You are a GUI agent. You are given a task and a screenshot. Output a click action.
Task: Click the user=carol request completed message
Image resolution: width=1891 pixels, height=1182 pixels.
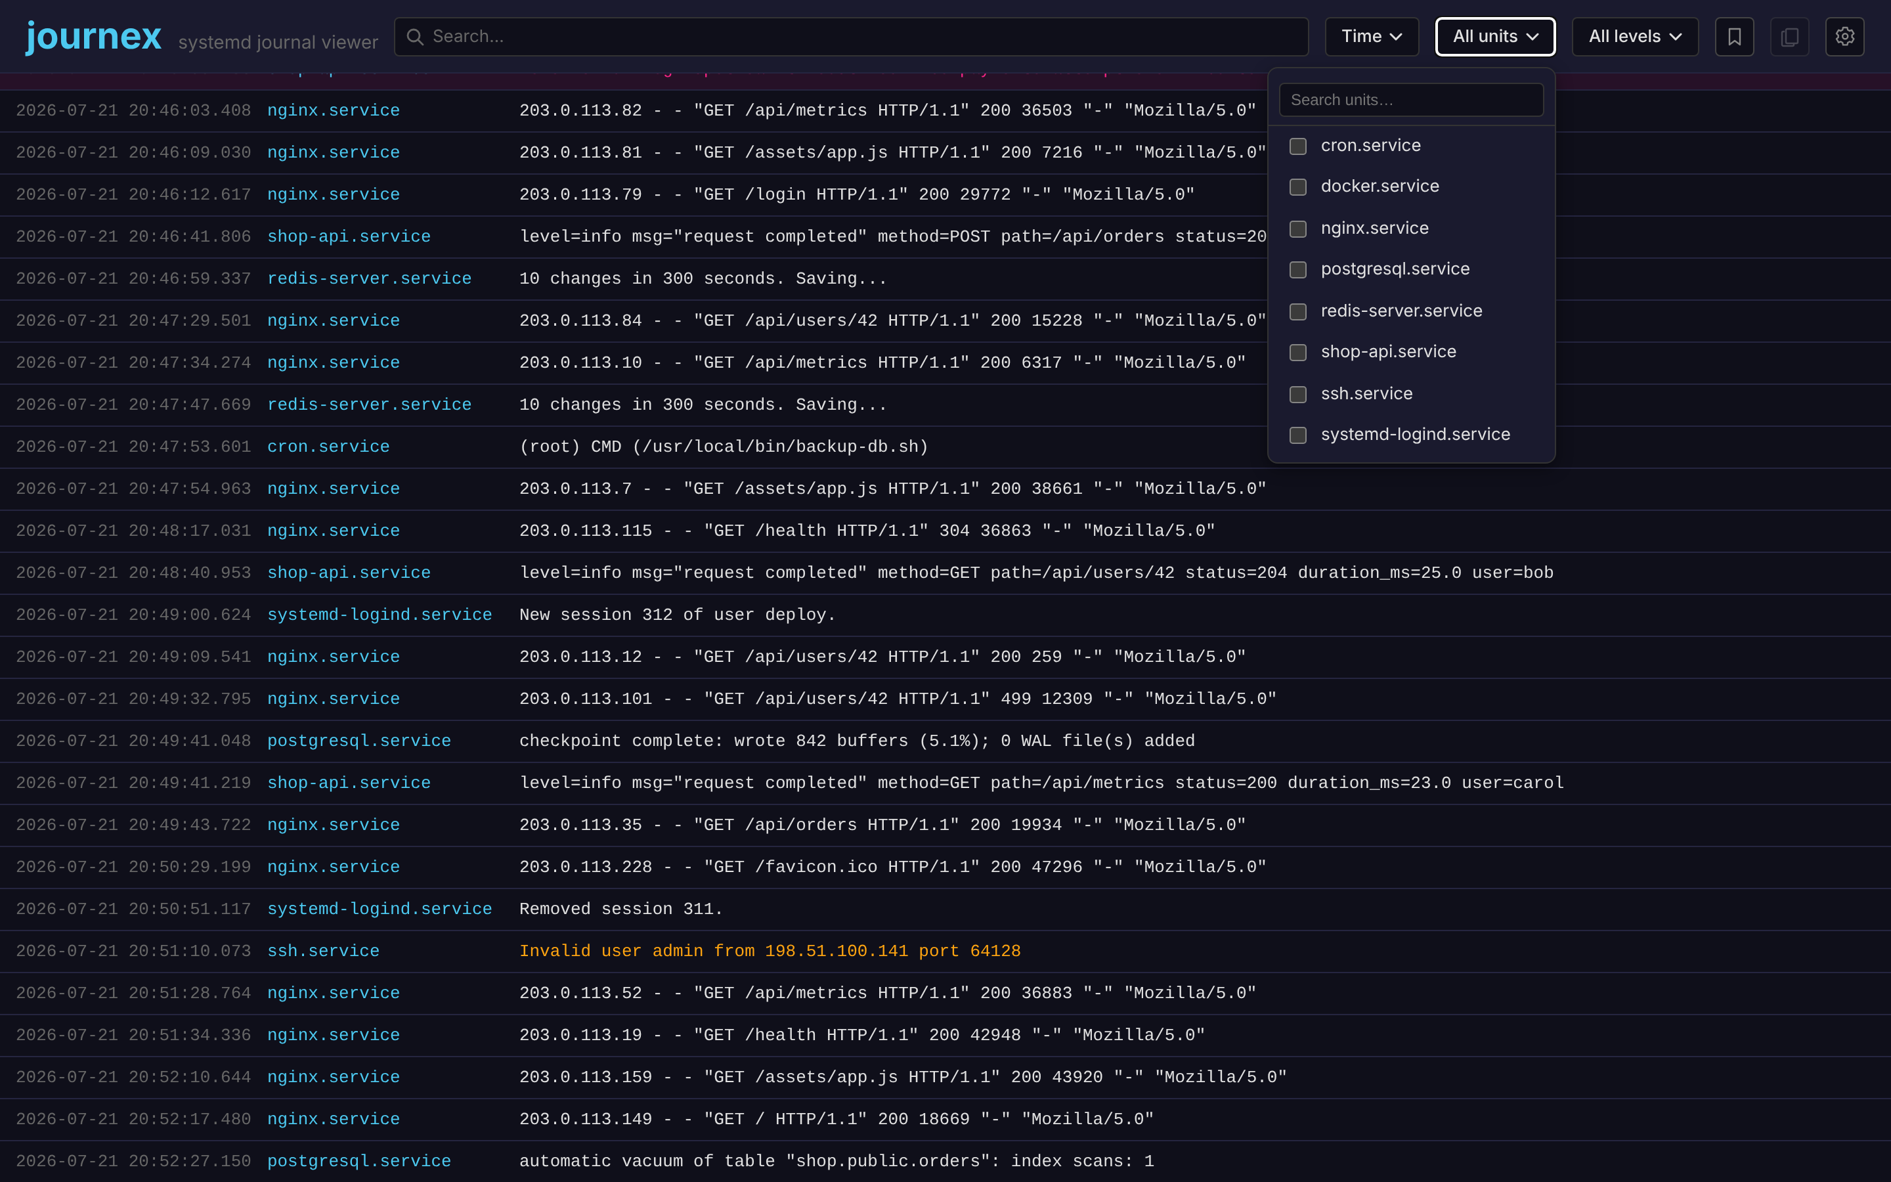pos(1041,783)
